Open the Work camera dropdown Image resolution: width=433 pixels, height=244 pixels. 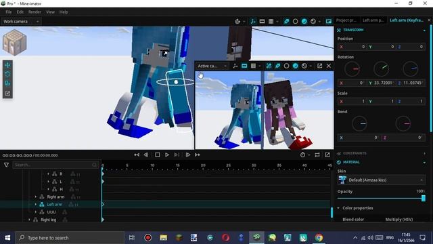point(21,21)
